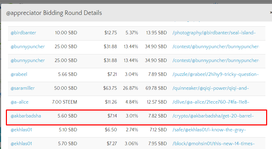Open the lower bunnypuncher contest post link

coord(216,60)
